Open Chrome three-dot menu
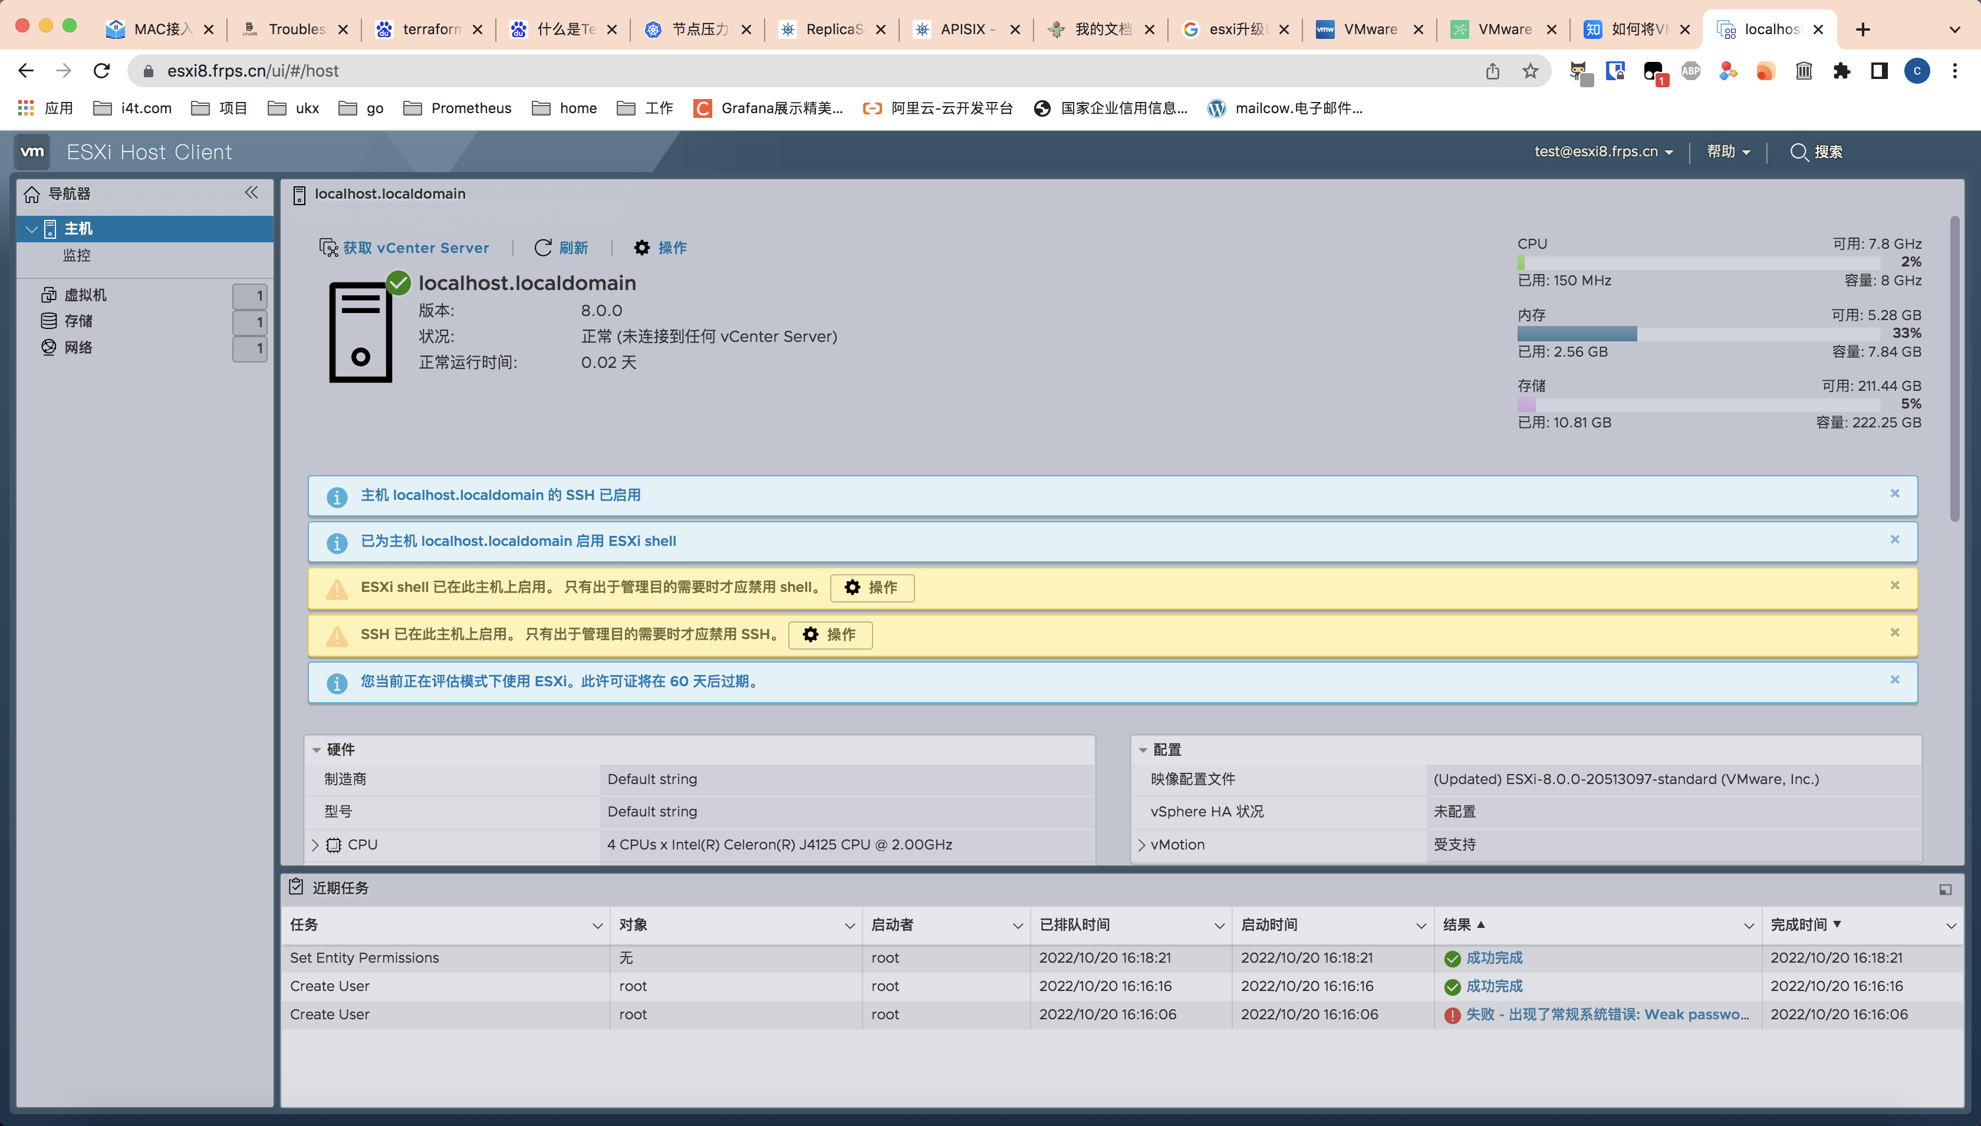 click(x=1954, y=71)
